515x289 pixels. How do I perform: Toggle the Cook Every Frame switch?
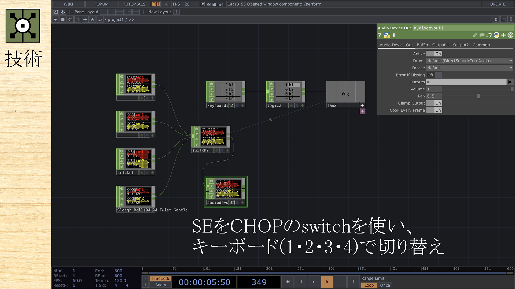click(x=434, y=110)
